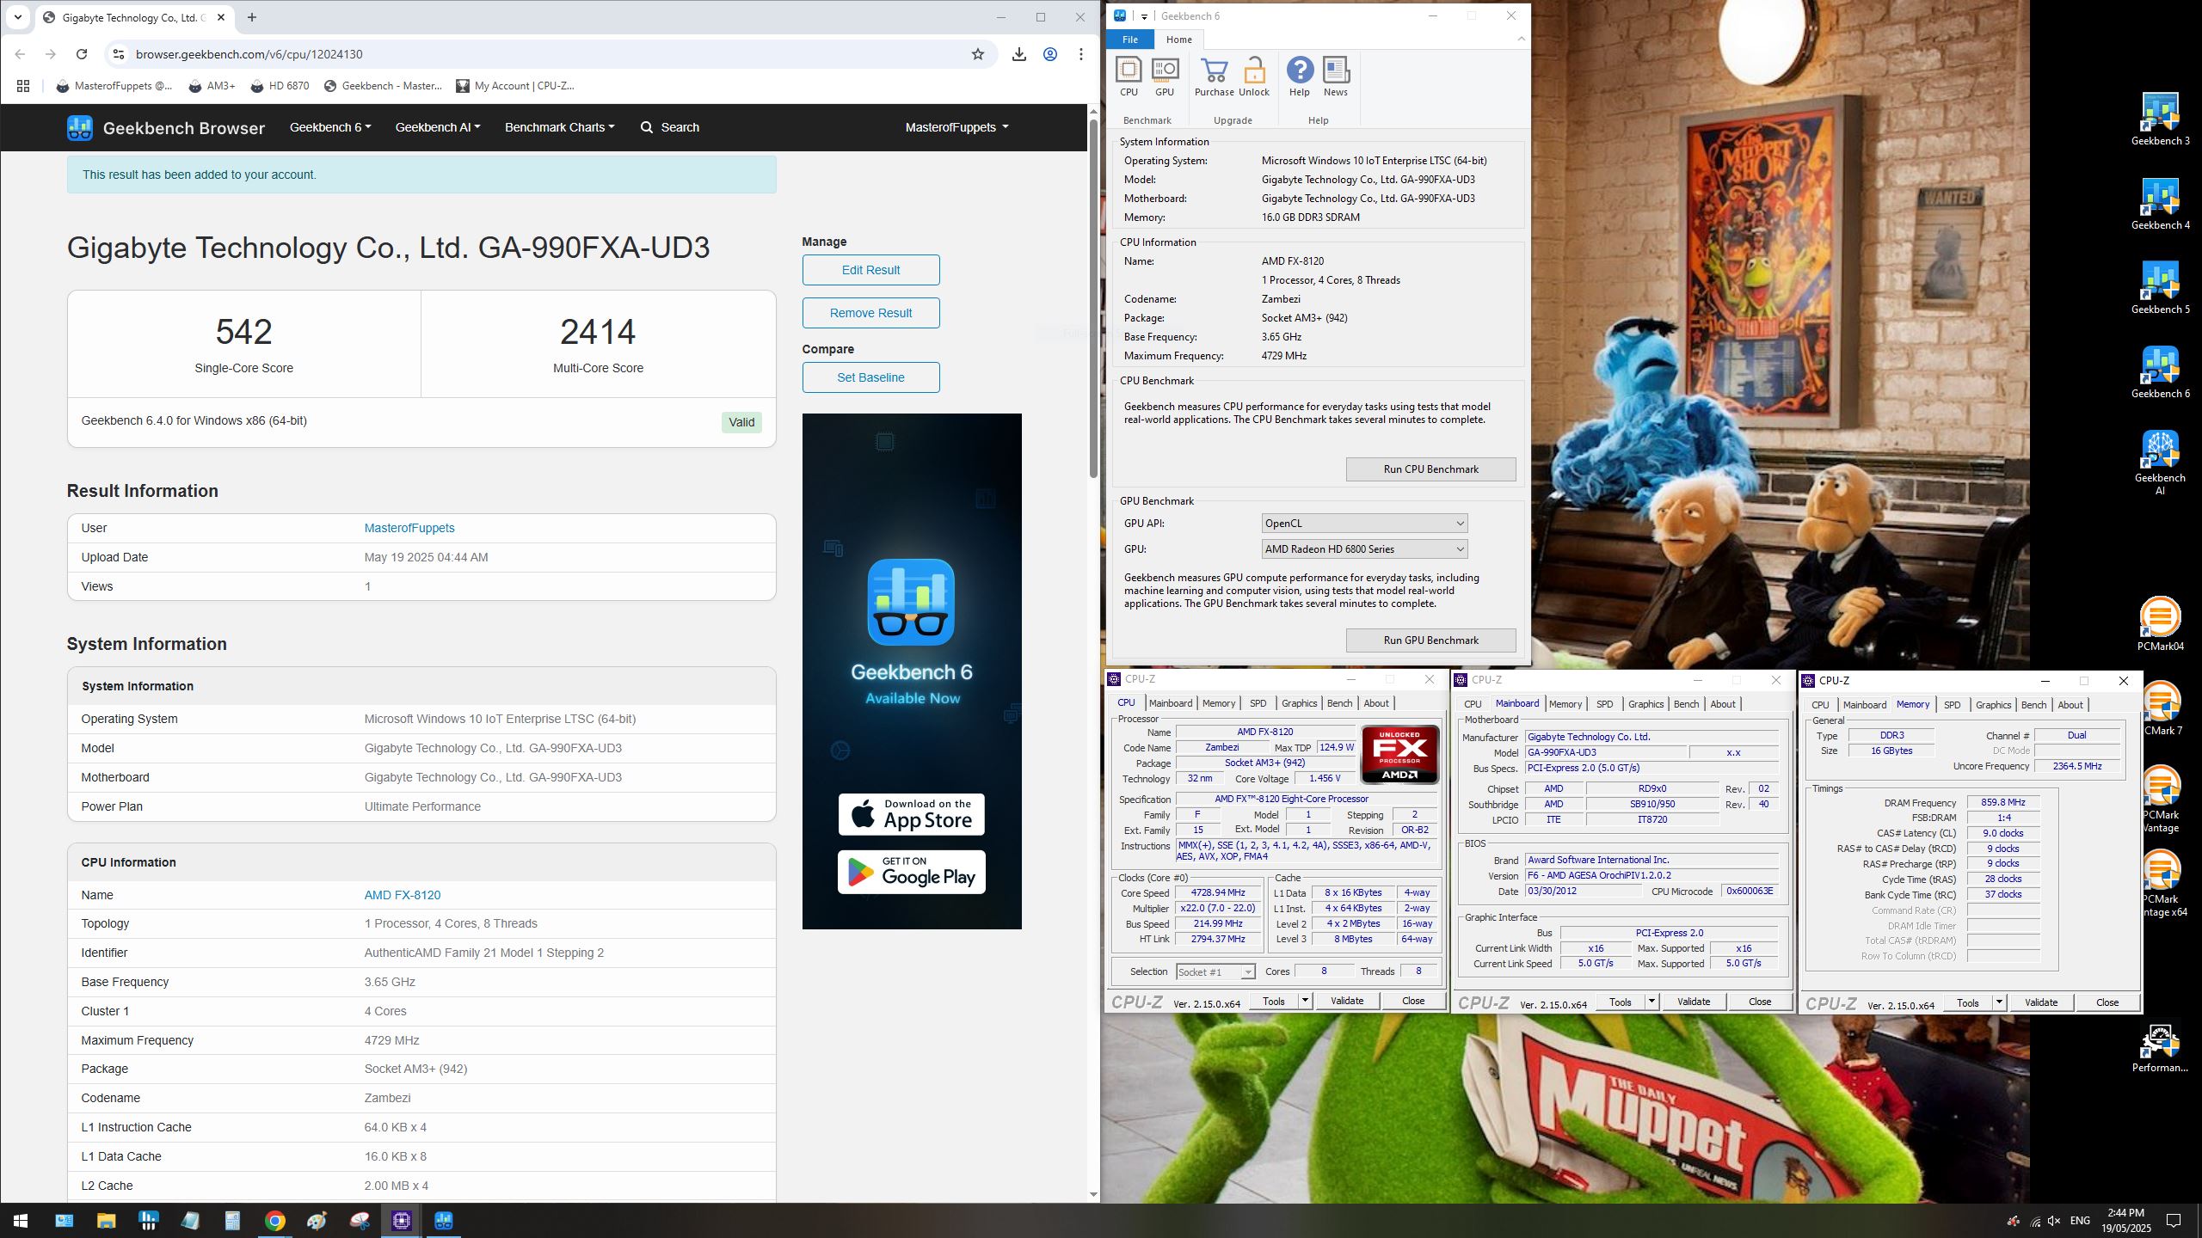Open the Socket #1 selection dropdown in CPU-Z
Image resolution: width=2202 pixels, height=1238 pixels.
click(1215, 972)
